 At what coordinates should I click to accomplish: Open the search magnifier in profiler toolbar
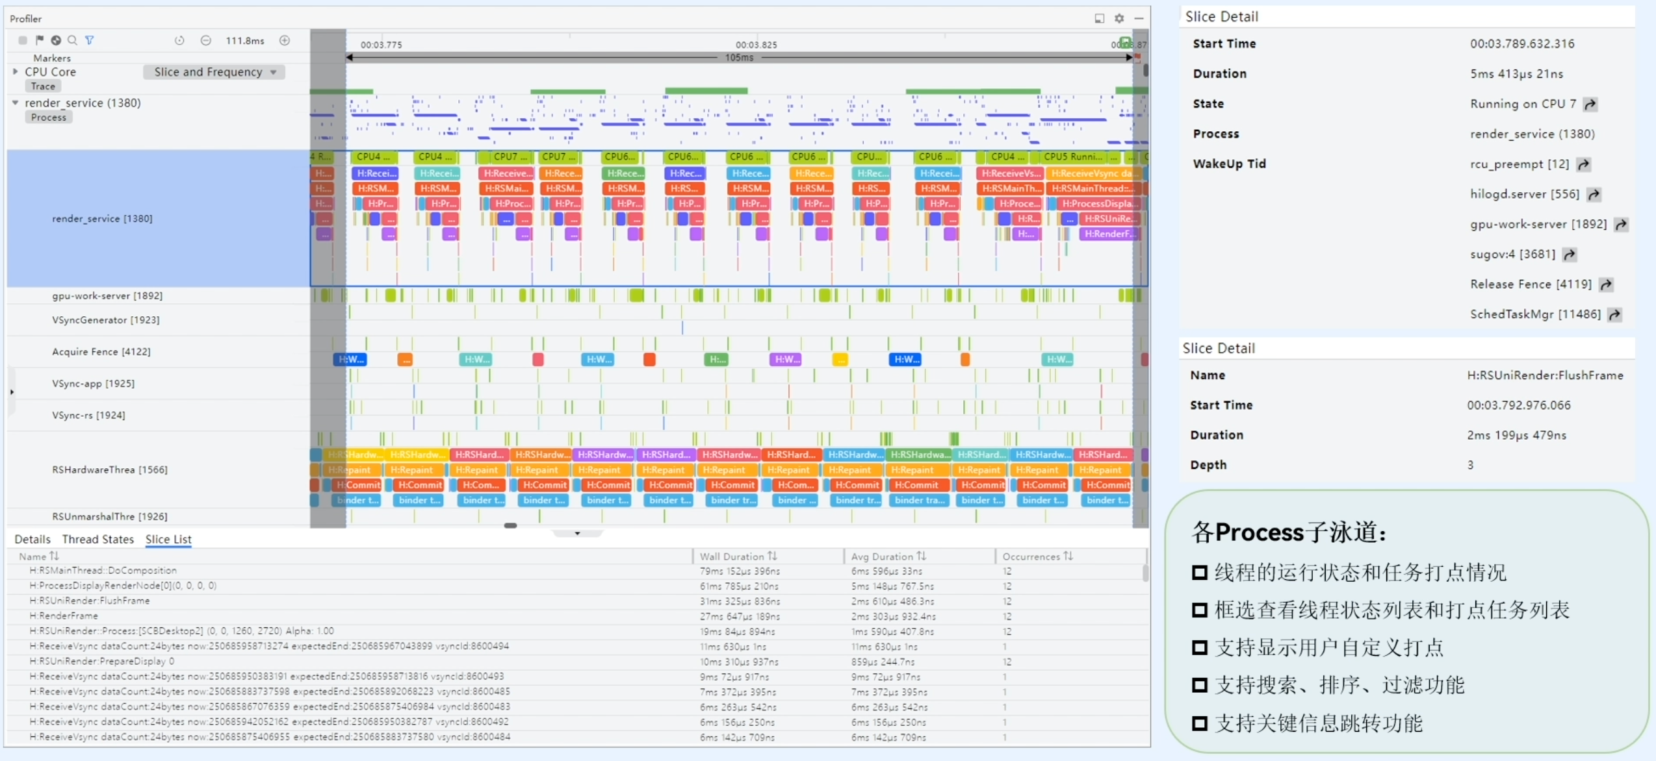point(73,40)
